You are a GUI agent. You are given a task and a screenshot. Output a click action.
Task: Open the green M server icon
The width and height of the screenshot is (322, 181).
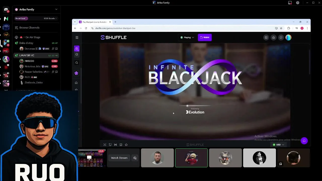click(x=6, y=19)
